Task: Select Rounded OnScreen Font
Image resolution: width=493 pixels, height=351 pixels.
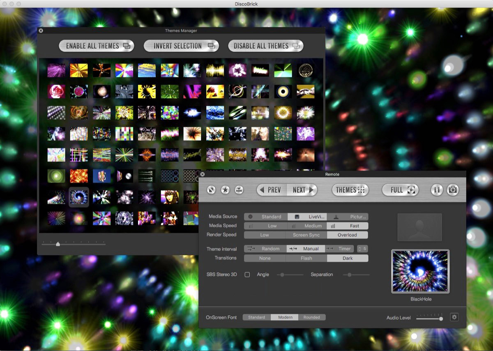Action: 312,317
